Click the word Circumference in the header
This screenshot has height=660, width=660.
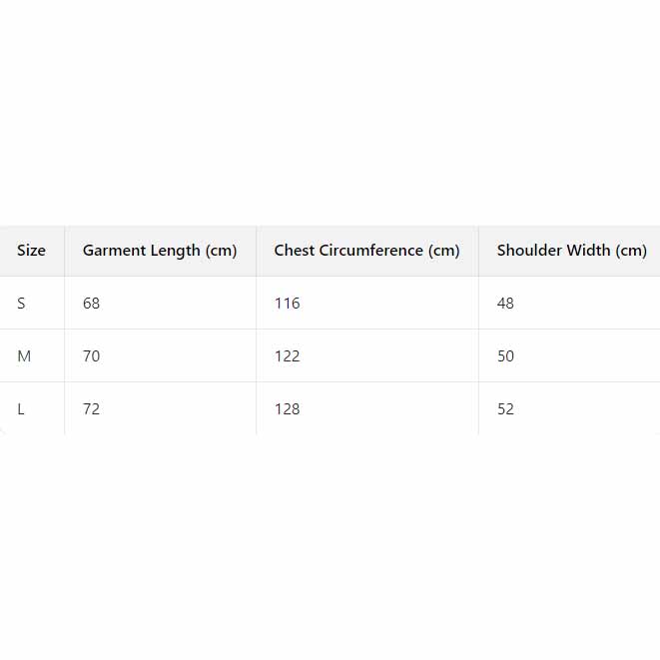pyautogui.click(x=369, y=251)
